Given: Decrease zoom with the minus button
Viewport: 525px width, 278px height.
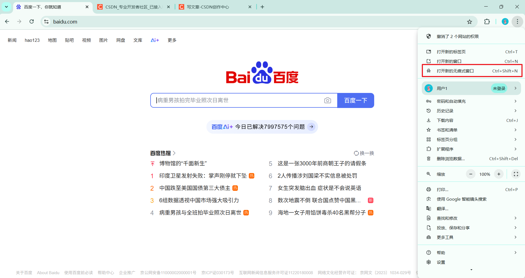Looking at the screenshot, I should click(x=471, y=174).
